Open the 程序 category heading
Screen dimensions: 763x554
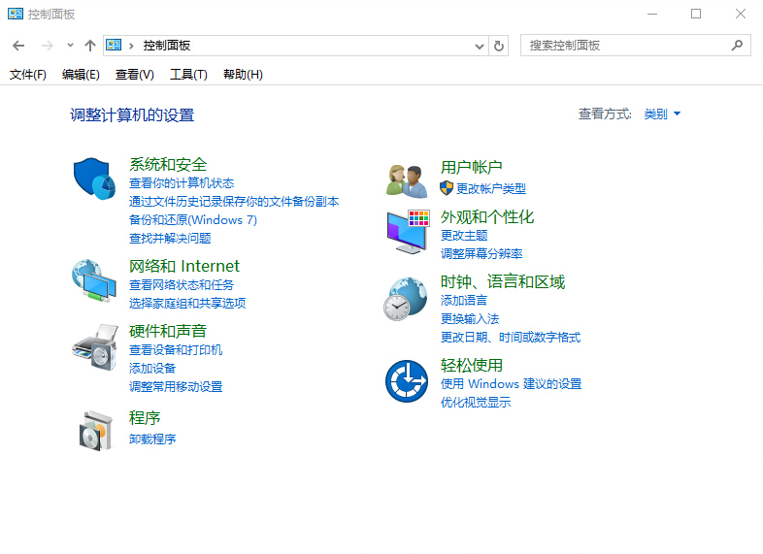click(145, 418)
